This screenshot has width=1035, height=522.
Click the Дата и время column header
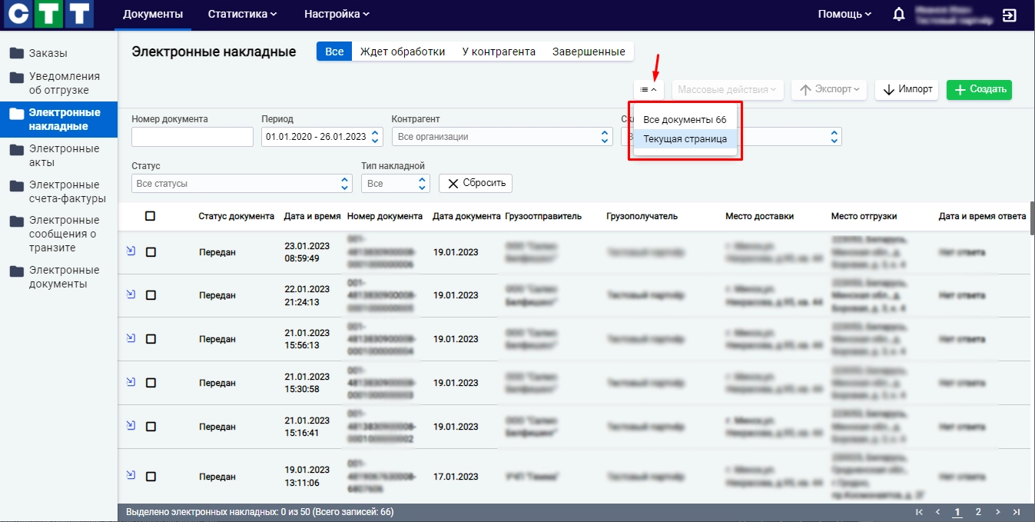tap(312, 217)
